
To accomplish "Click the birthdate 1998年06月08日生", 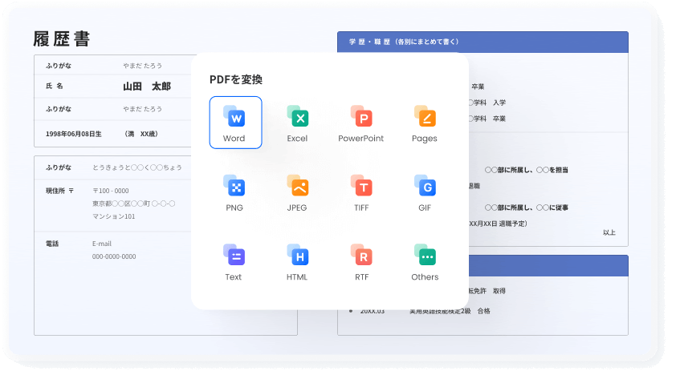I will coord(74,134).
